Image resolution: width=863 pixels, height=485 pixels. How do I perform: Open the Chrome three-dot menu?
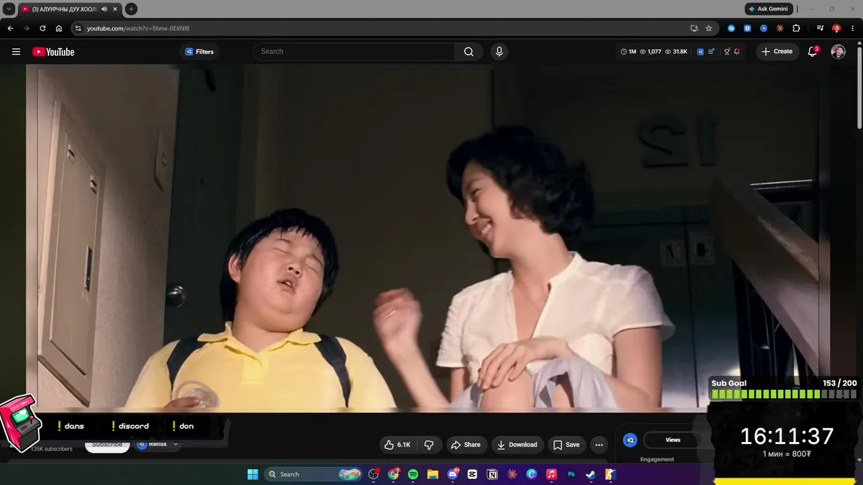coord(853,28)
